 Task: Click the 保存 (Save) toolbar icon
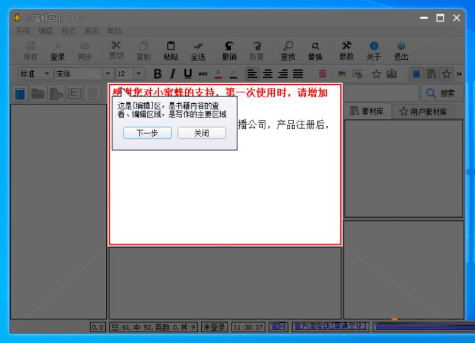click(x=31, y=51)
